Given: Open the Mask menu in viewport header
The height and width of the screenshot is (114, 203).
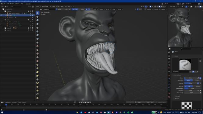Looking at the screenshot, I should (x=62, y=6).
